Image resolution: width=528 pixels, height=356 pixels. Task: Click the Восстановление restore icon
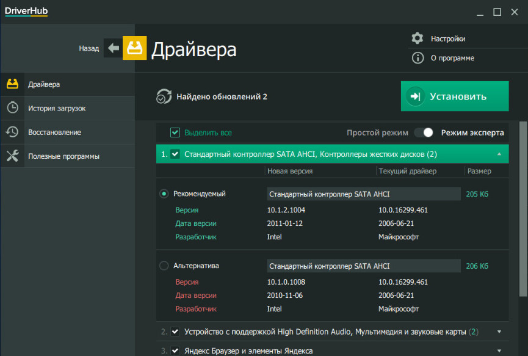pos(12,132)
